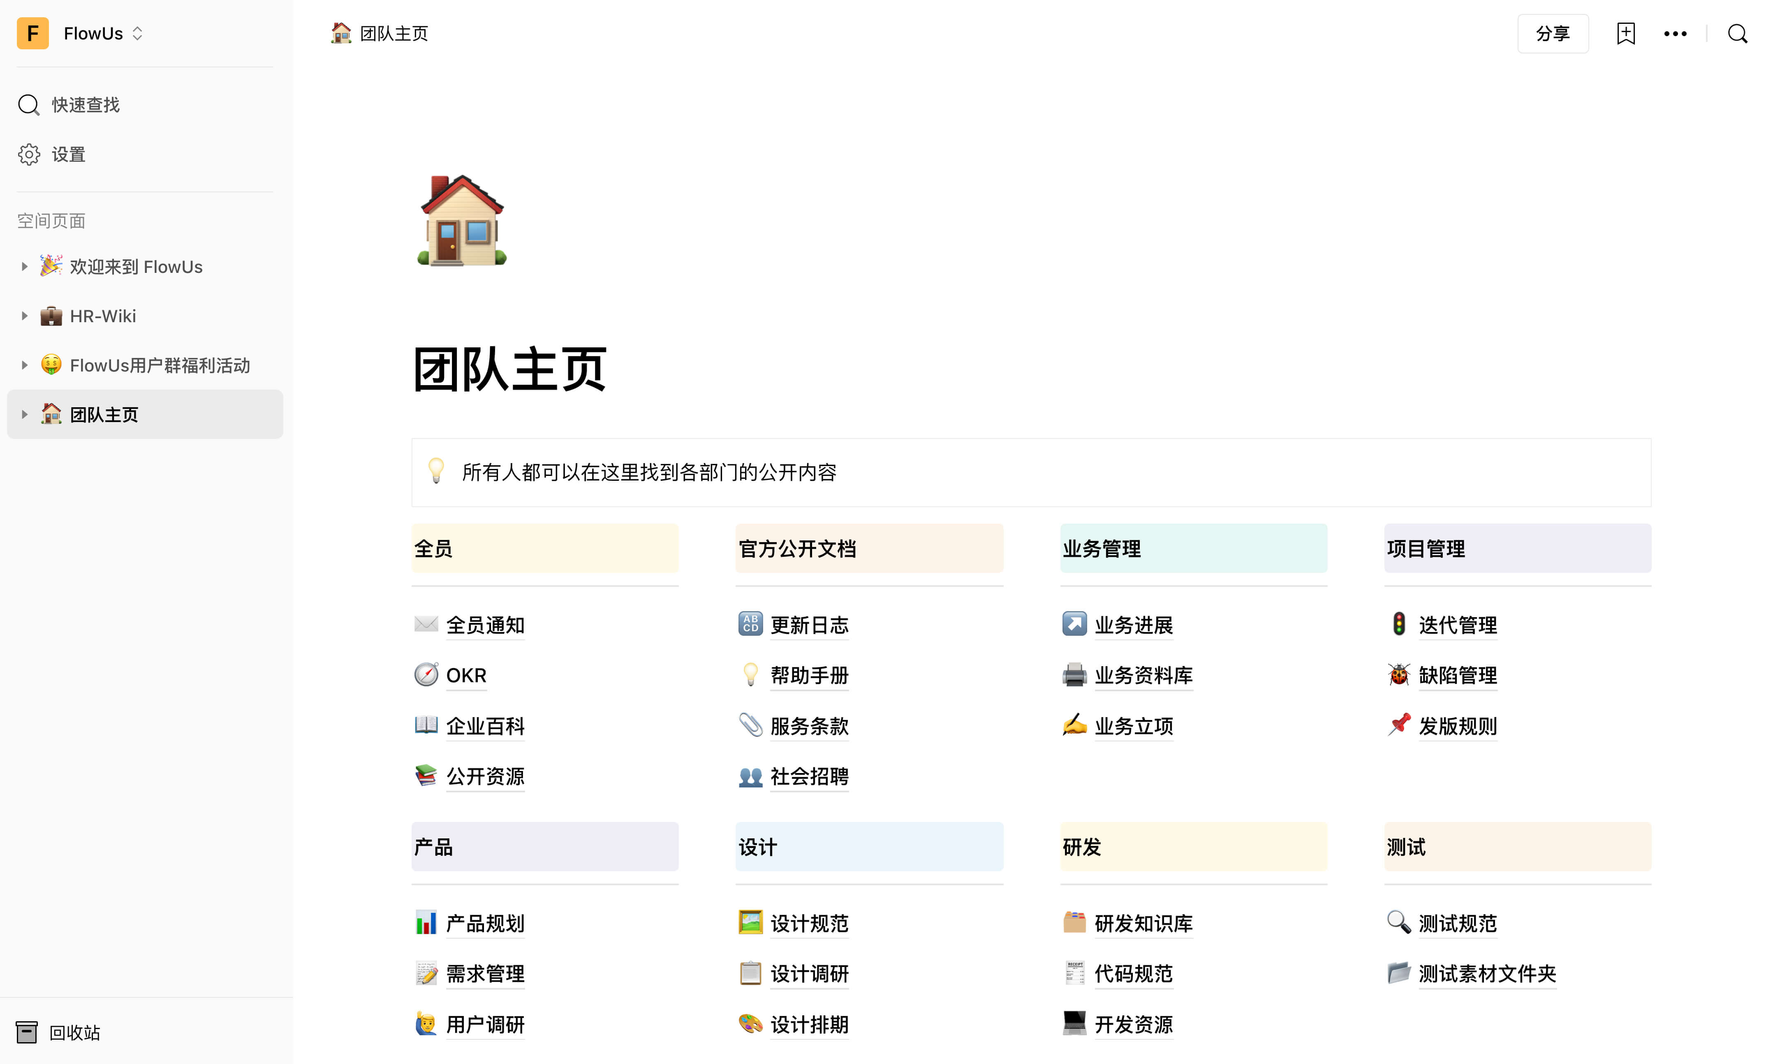
Task: Expand the 团队主页 sidebar tree arrow
Action: [24, 414]
